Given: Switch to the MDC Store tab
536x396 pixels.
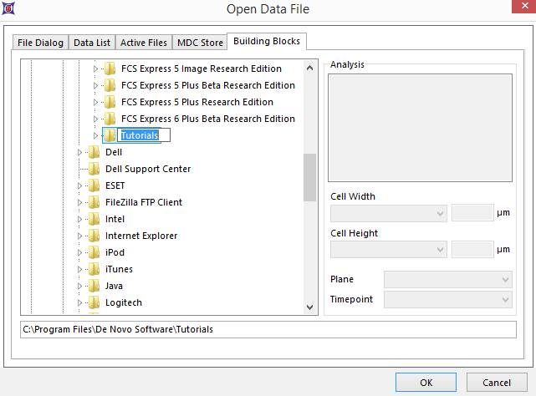Looking at the screenshot, I should pos(200,43).
